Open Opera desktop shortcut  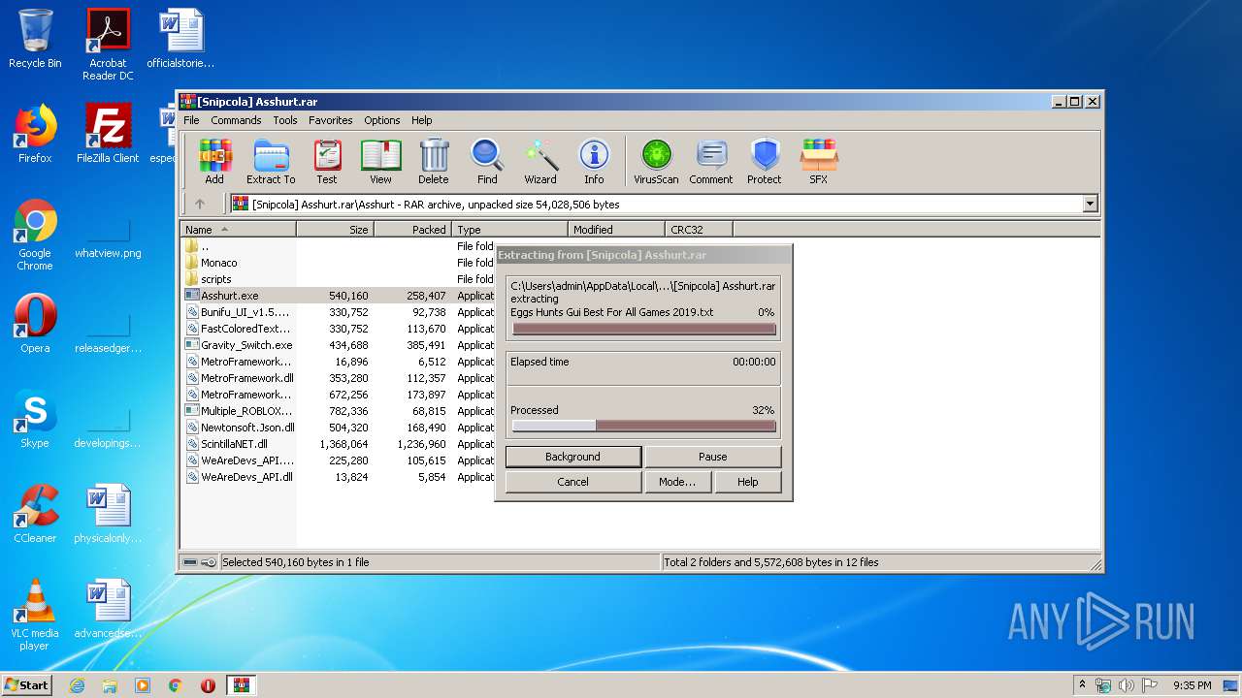point(35,324)
